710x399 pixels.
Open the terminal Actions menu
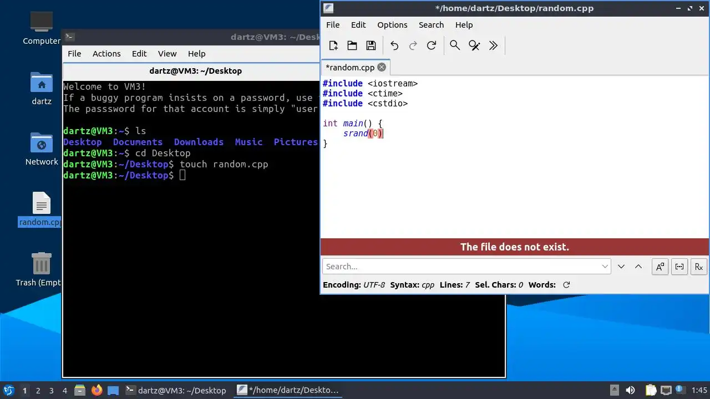click(x=106, y=54)
